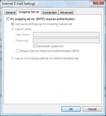The width and height of the screenshot is (106, 116).
Task: Select the Outgoing Server tab
Action: pyautogui.click(x=29, y=12)
